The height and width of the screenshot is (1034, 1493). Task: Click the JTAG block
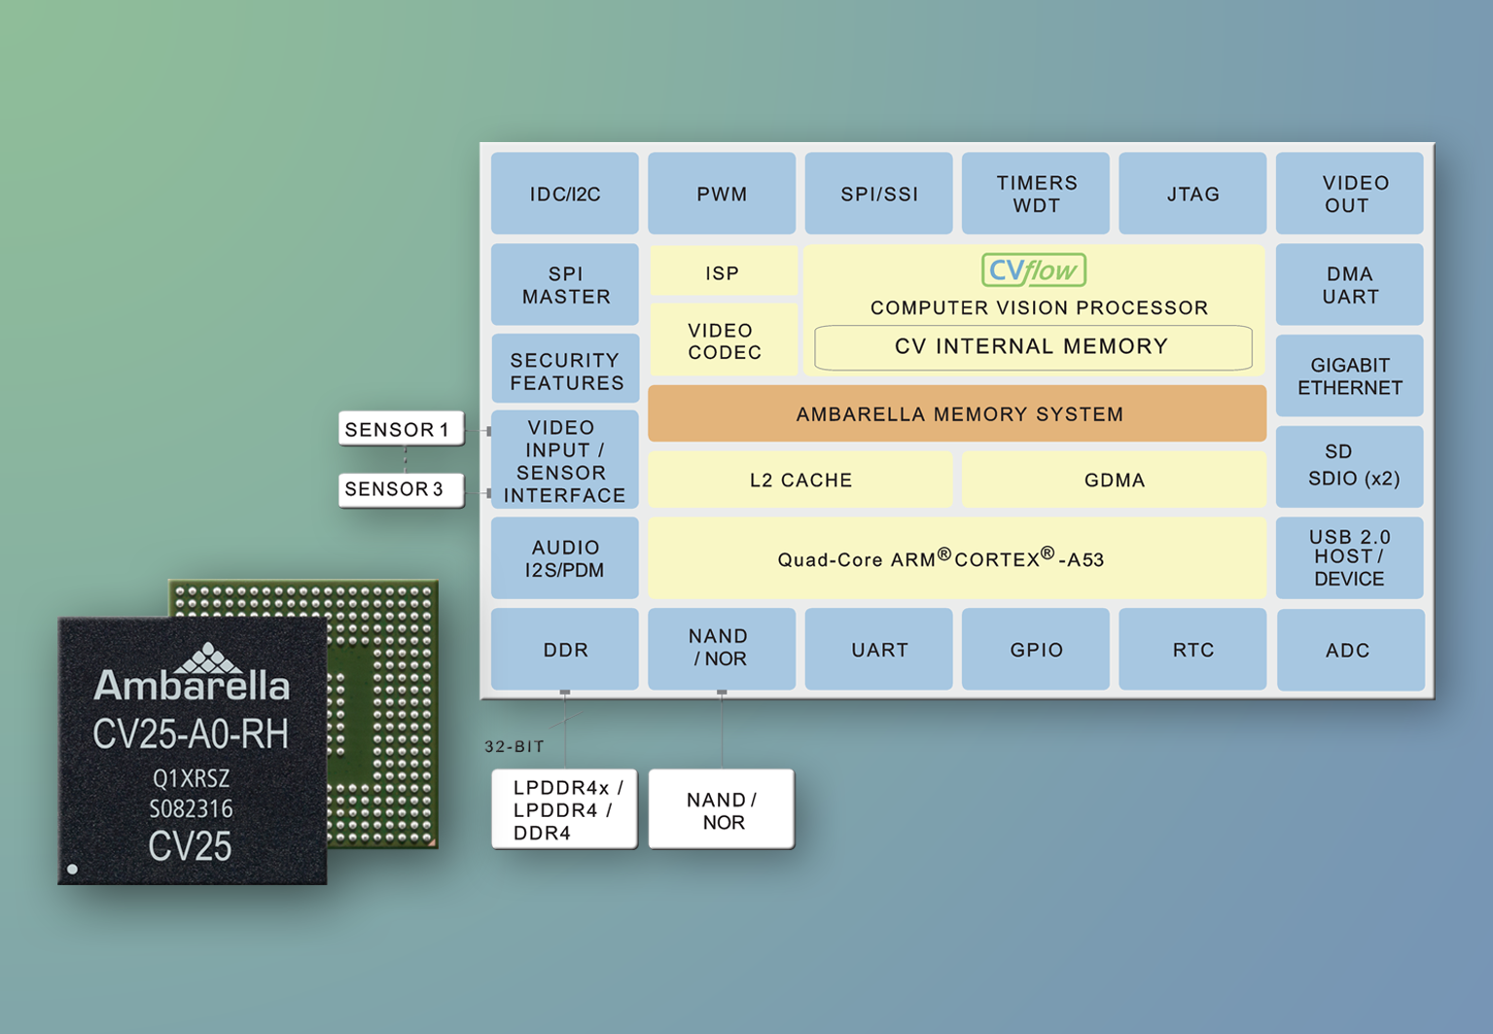1192,194
